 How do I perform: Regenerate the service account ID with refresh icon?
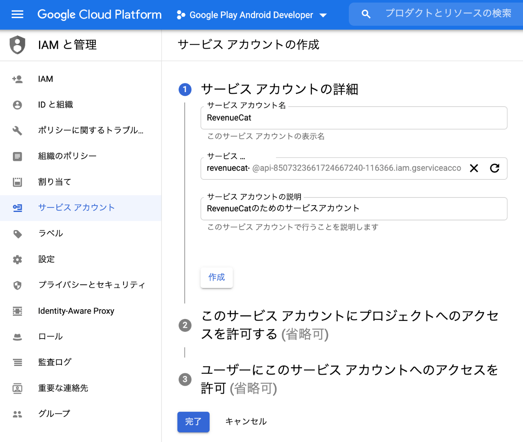(x=495, y=168)
